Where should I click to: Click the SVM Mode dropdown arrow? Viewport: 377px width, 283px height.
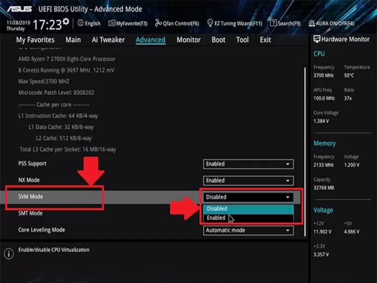(287, 198)
